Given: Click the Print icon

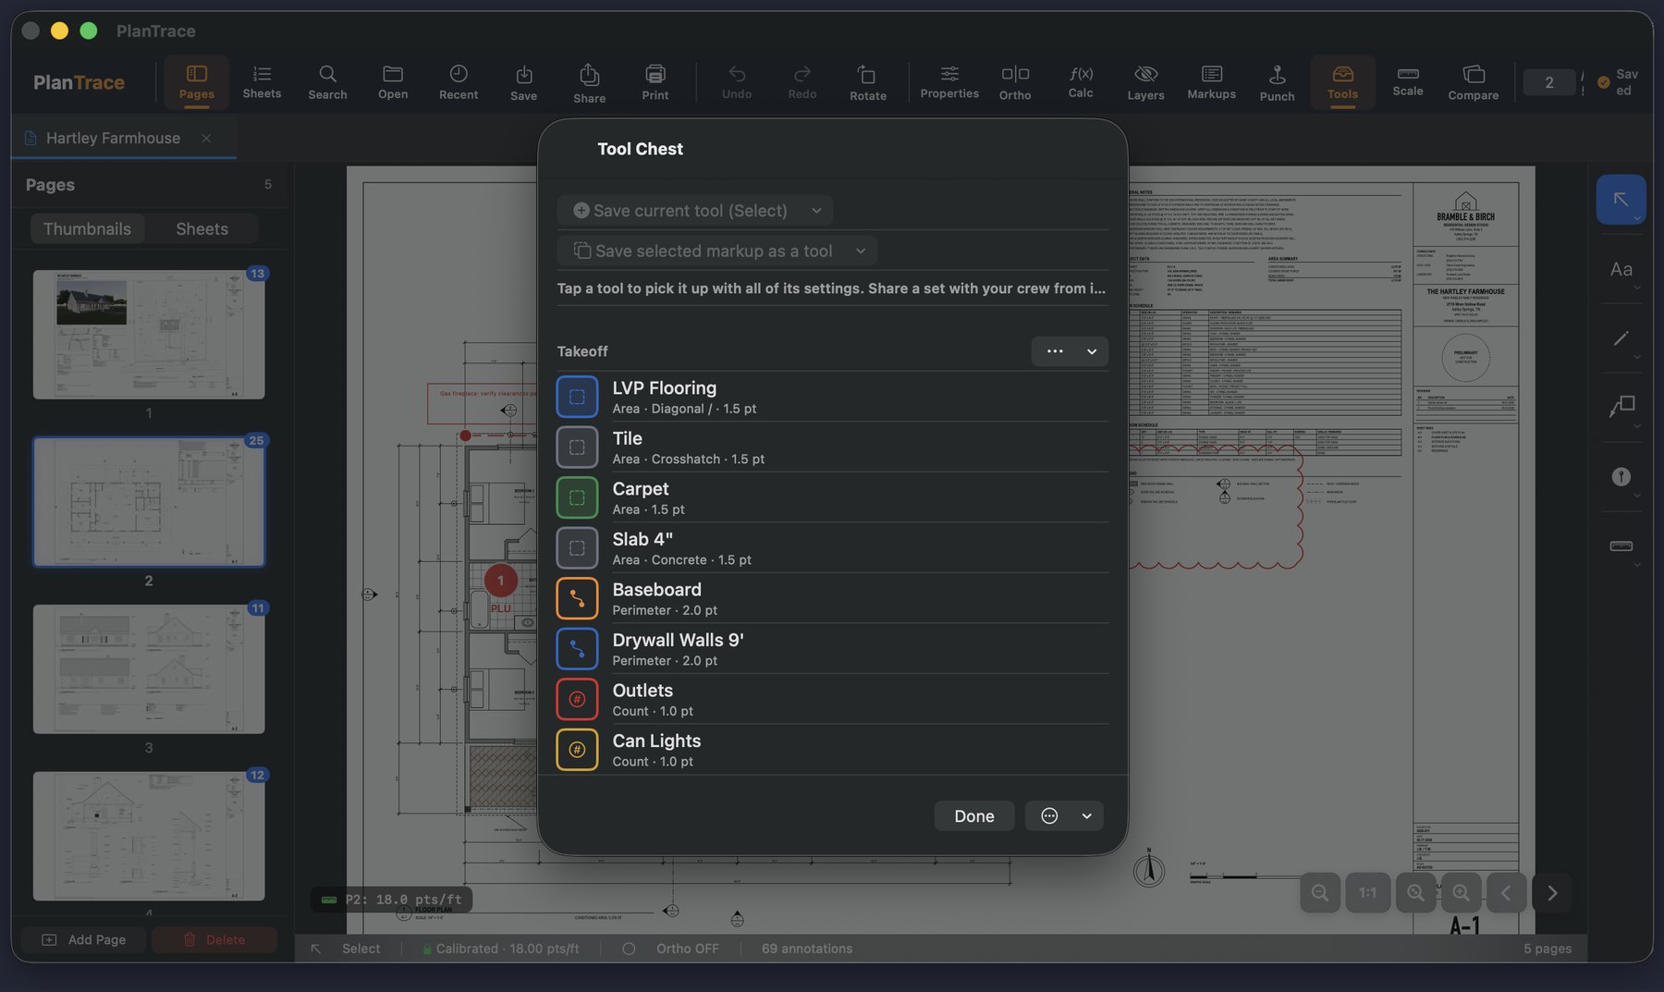Looking at the screenshot, I should click(655, 82).
